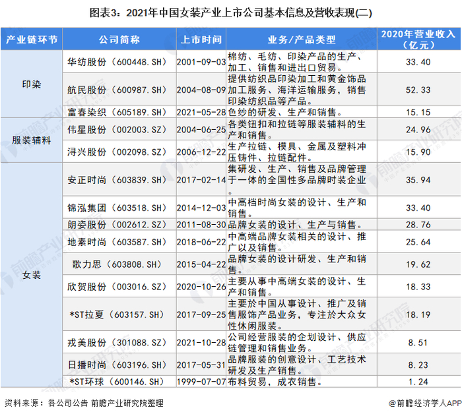Click the 公司简称 column header
The width and height of the screenshot is (462, 416).
(119, 39)
